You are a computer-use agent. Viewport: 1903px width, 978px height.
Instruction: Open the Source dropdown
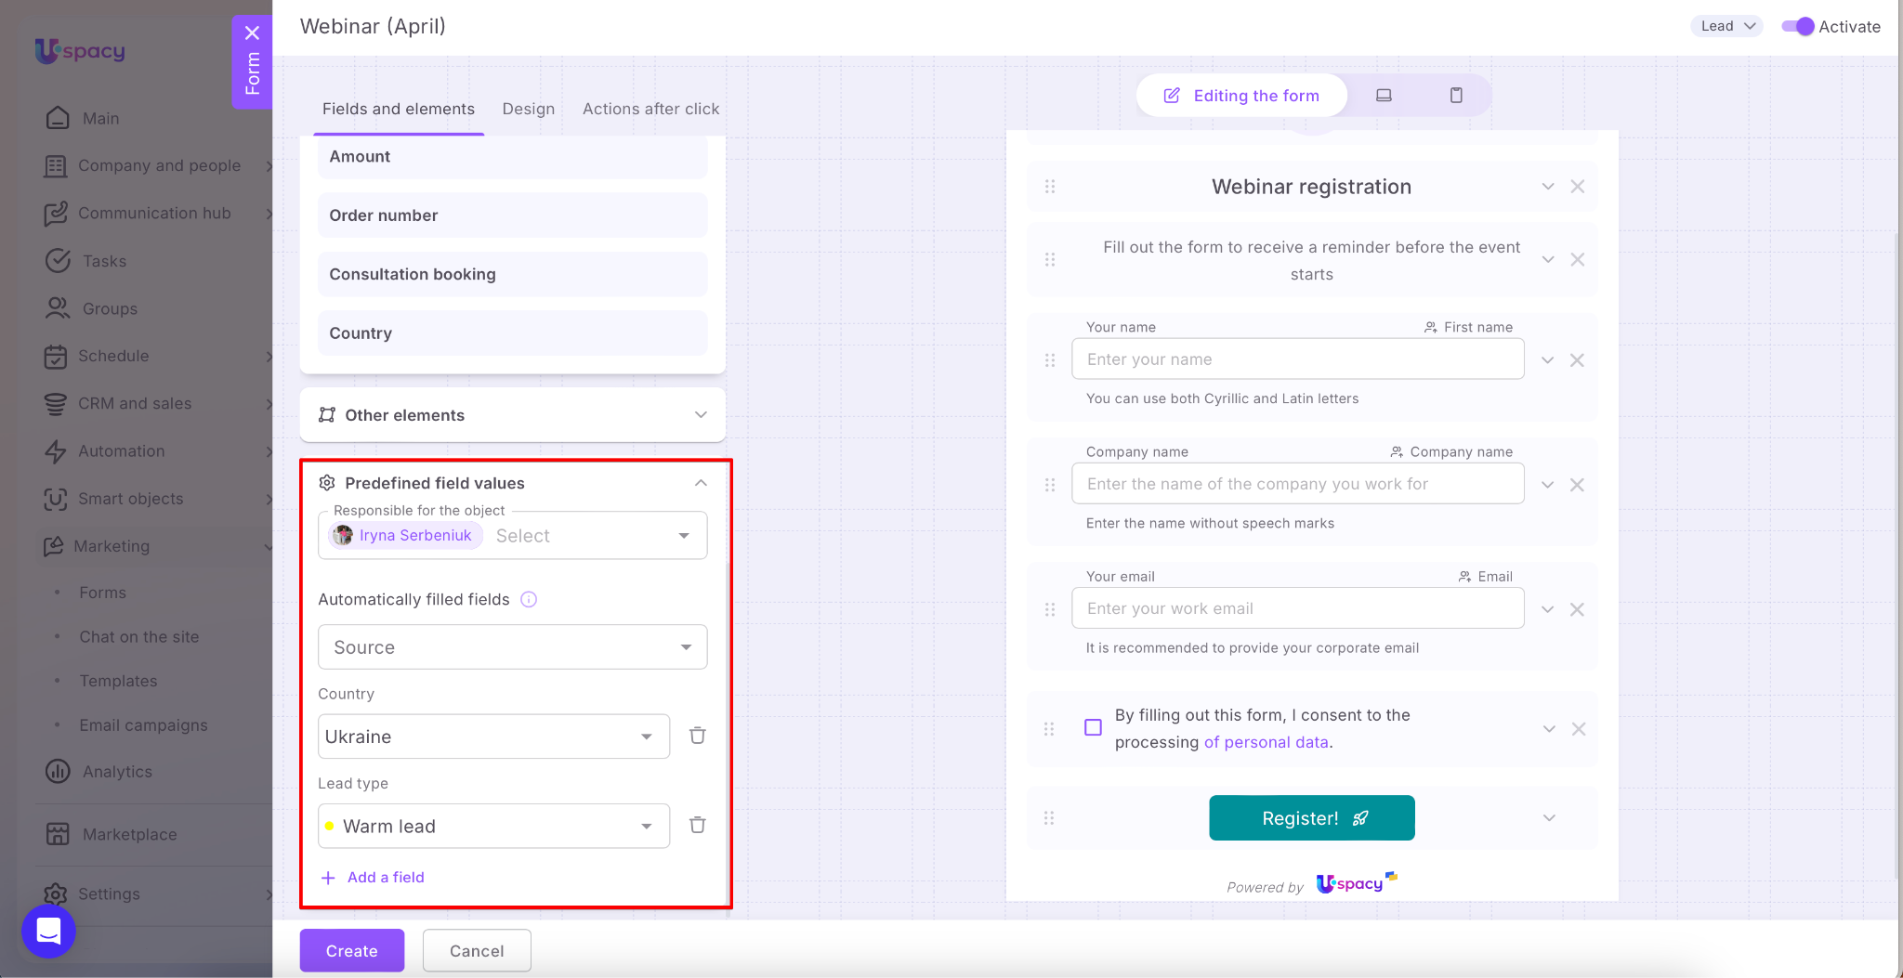[x=512, y=647]
